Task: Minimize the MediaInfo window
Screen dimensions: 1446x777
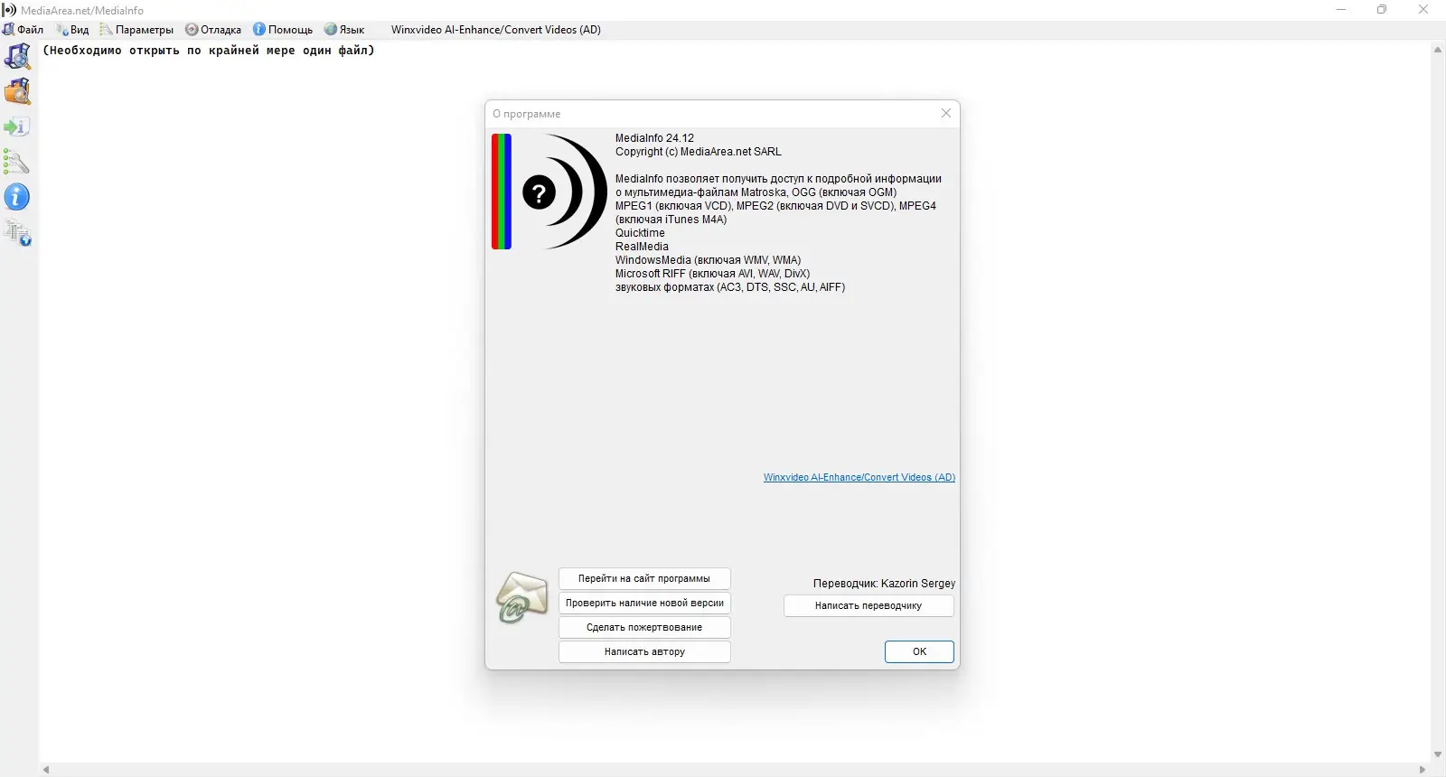Action: click(1341, 10)
